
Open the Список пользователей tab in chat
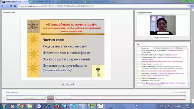point(162,48)
